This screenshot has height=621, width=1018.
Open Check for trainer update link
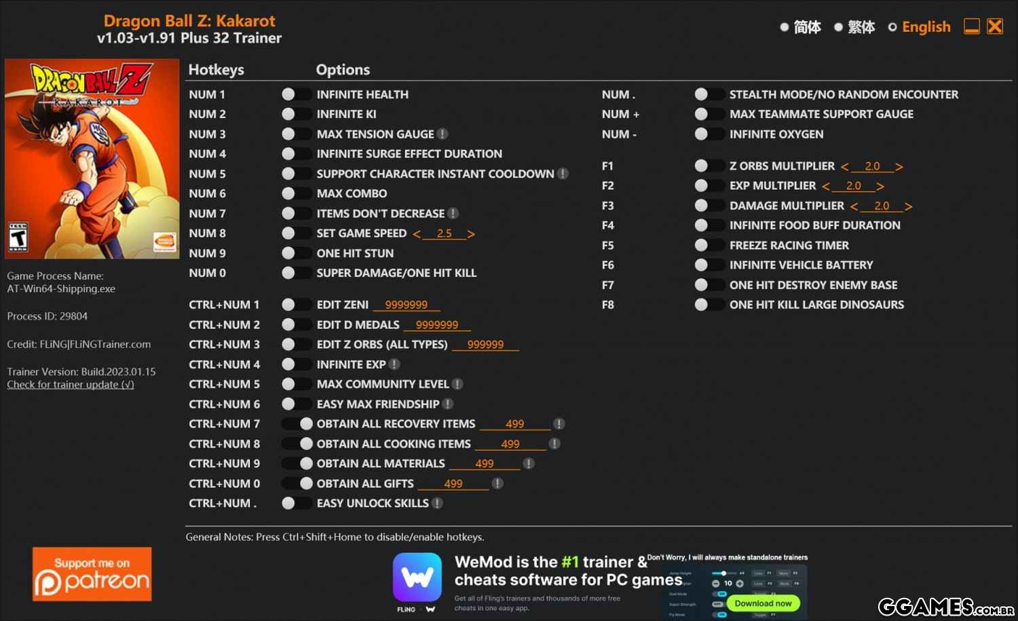[x=71, y=385]
